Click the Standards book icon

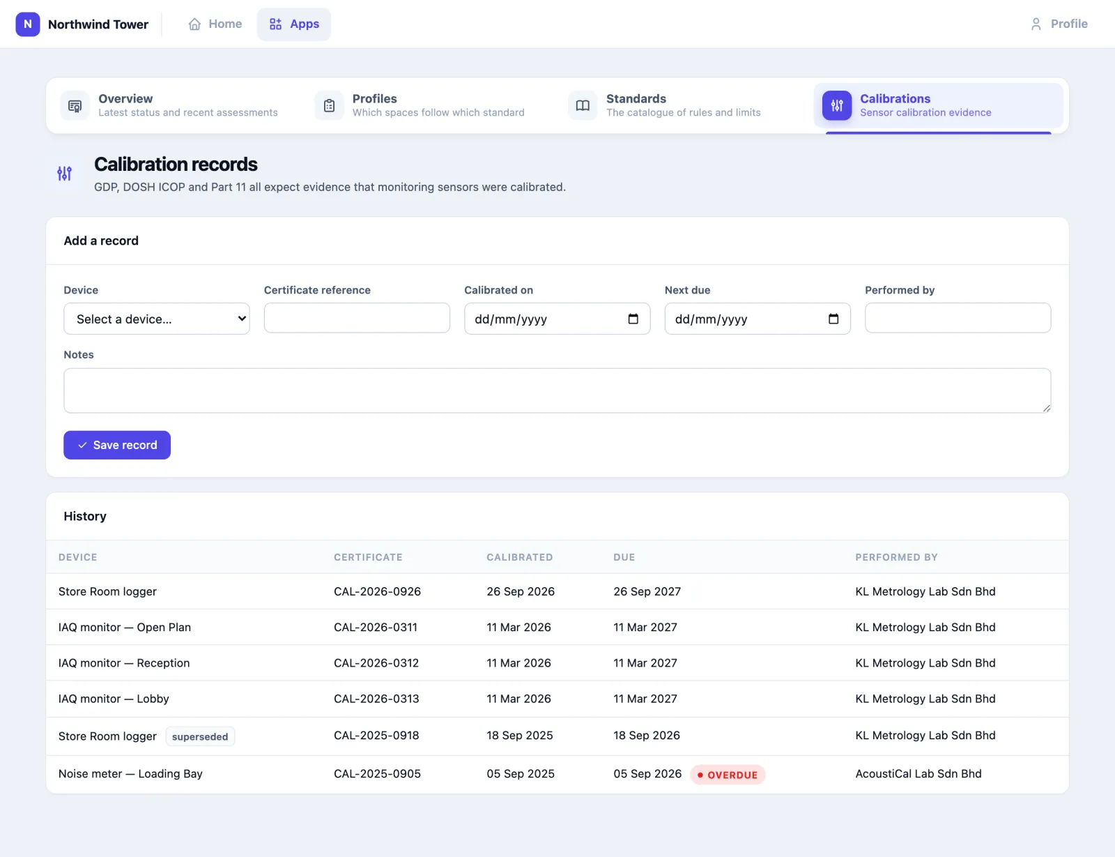(x=583, y=106)
